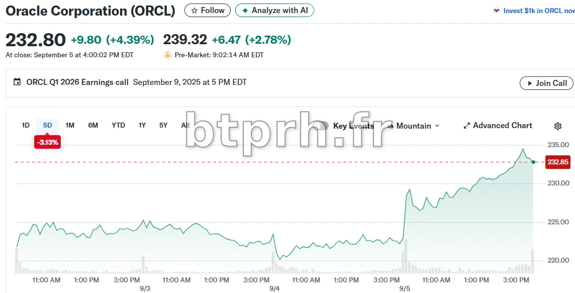Open chart settings gear icon
This screenshot has width=575, height=293.
(557, 126)
